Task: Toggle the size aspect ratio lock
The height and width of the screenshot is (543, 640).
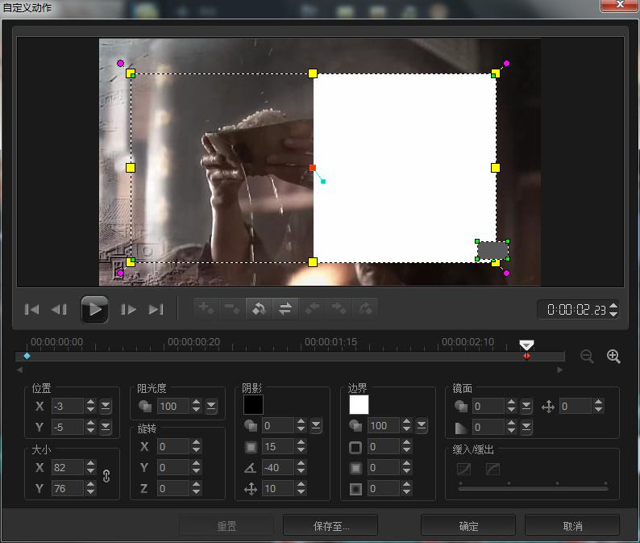Action: coord(106,477)
